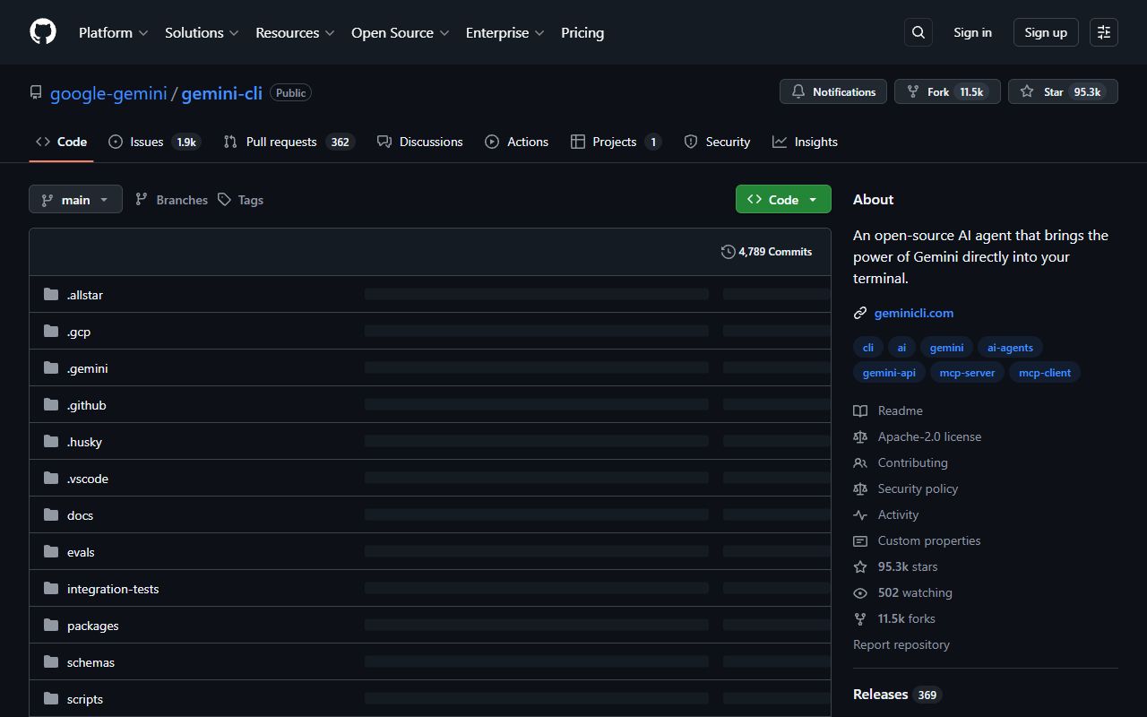Screen dimensions: 1147x717
Task: Click the notifications bell icon
Action: point(798,91)
